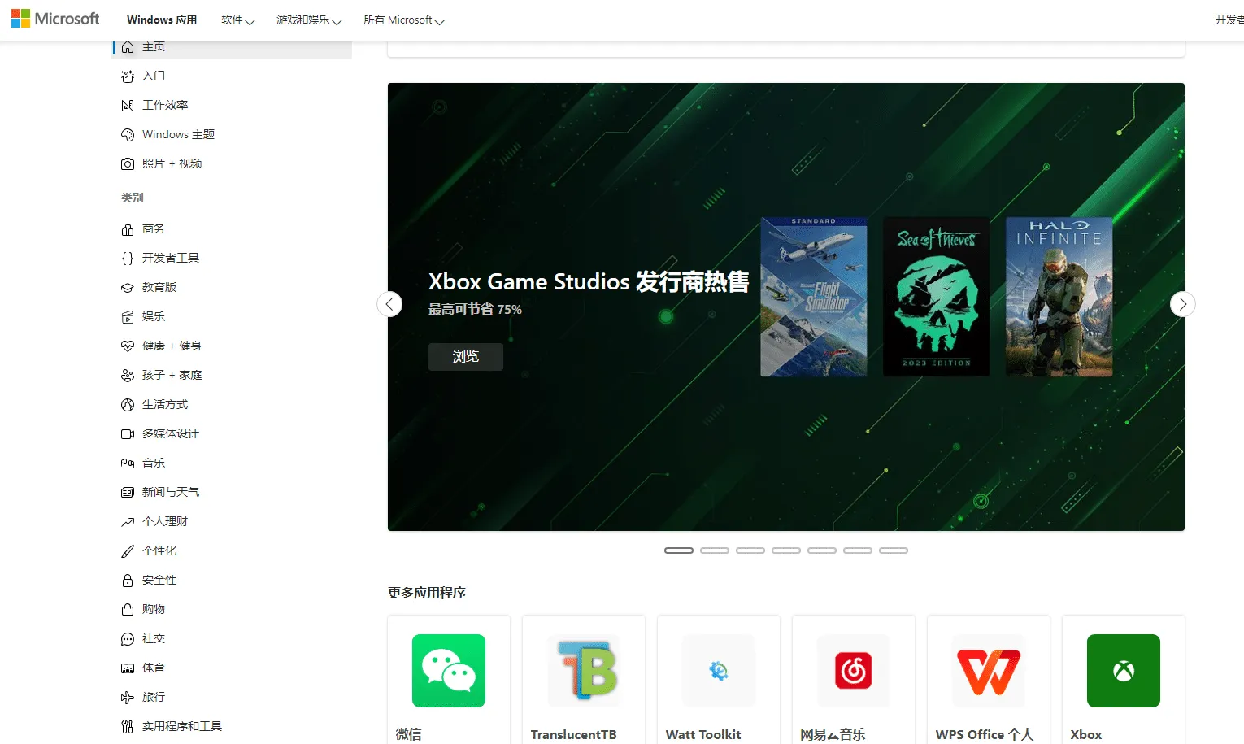Click the 最高可节省 75% banner text

click(x=476, y=310)
